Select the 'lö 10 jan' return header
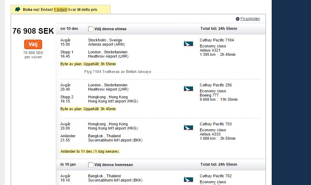 [69, 164]
